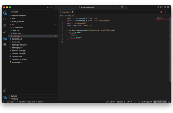Collapse the FRONT-END-DESIGN root folder
The width and height of the screenshot is (173, 113).
33,16
